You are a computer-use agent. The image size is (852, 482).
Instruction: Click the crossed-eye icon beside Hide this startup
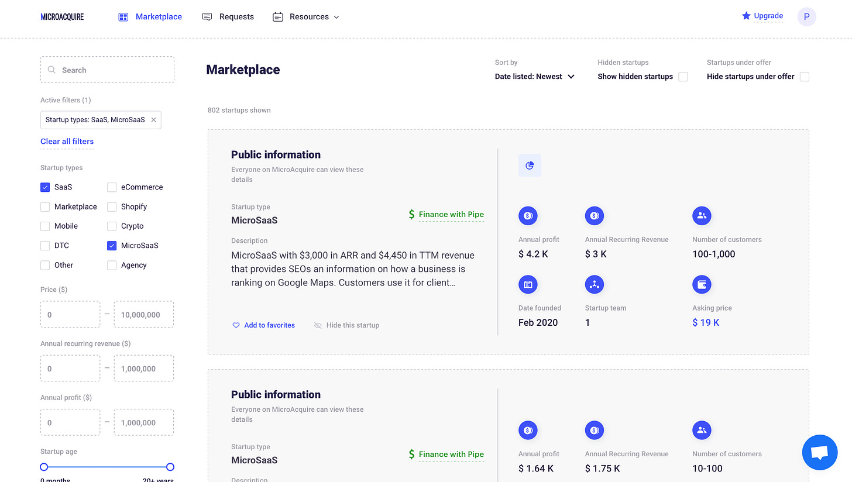(x=318, y=325)
